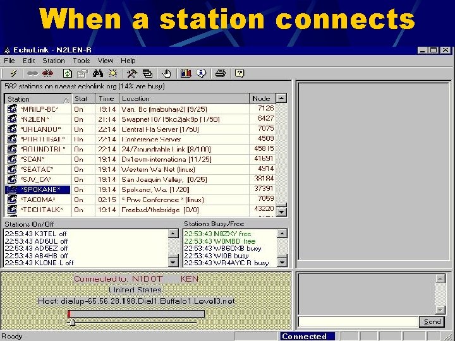Click chat area scrollbar down arrow
Viewport: 455px width, 341px height.
tap(440, 309)
